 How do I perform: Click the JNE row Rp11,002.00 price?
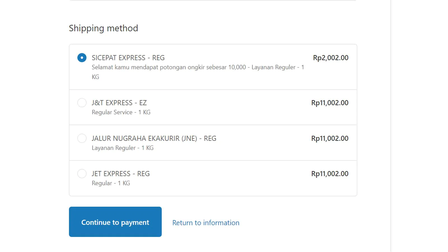coord(330,138)
